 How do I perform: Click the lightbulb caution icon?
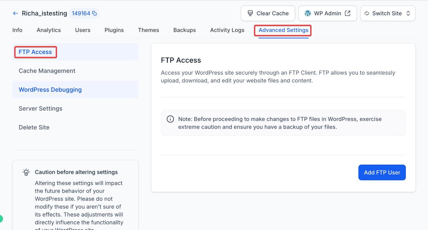(x=26, y=172)
